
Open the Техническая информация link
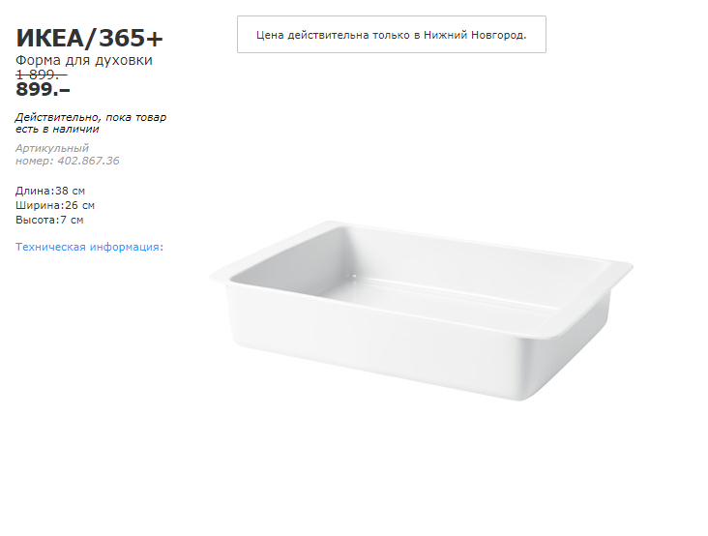click(89, 247)
